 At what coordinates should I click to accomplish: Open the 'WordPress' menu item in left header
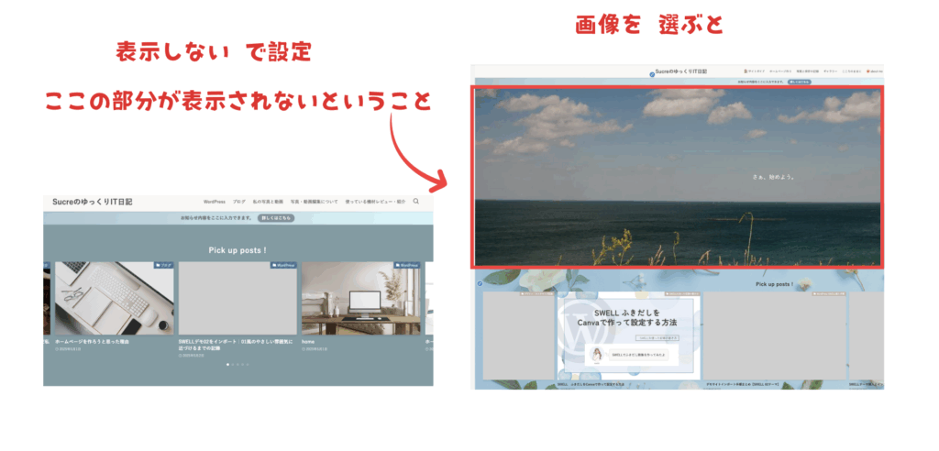point(214,202)
